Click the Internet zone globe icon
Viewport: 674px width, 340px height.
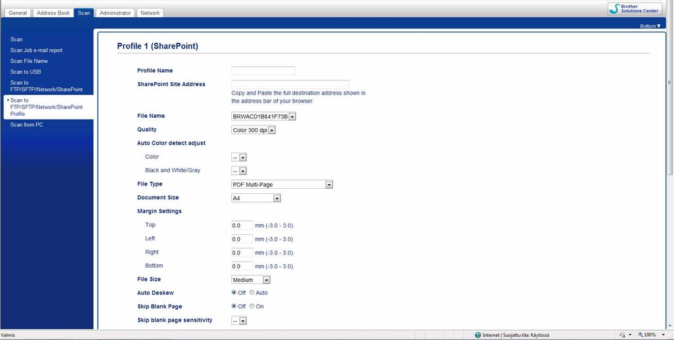coord(478,335)
